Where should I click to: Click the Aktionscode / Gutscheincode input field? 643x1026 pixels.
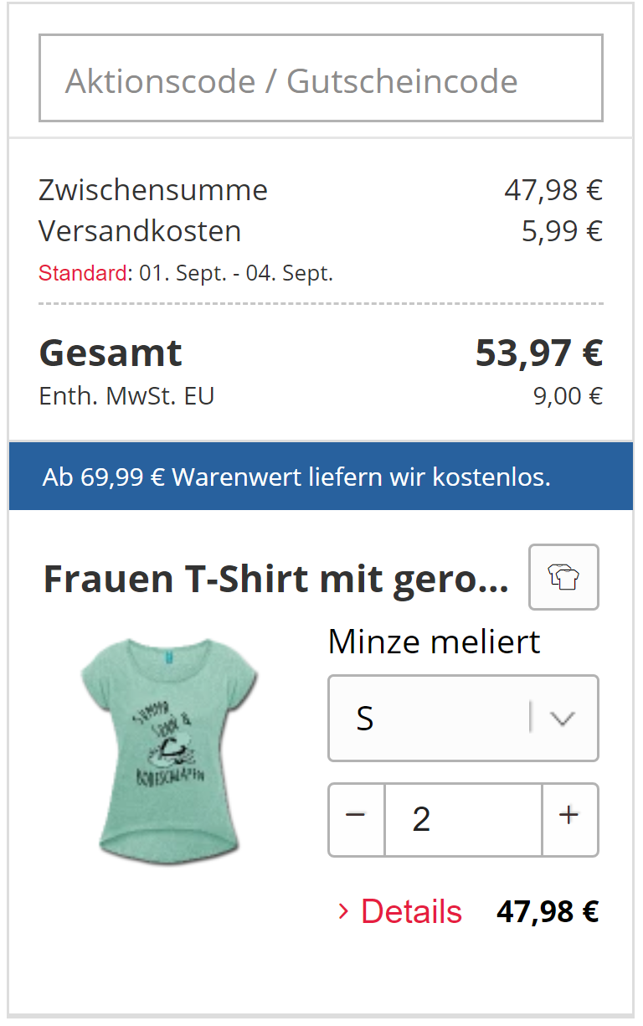pyautogui.click(x=321, y=79)
